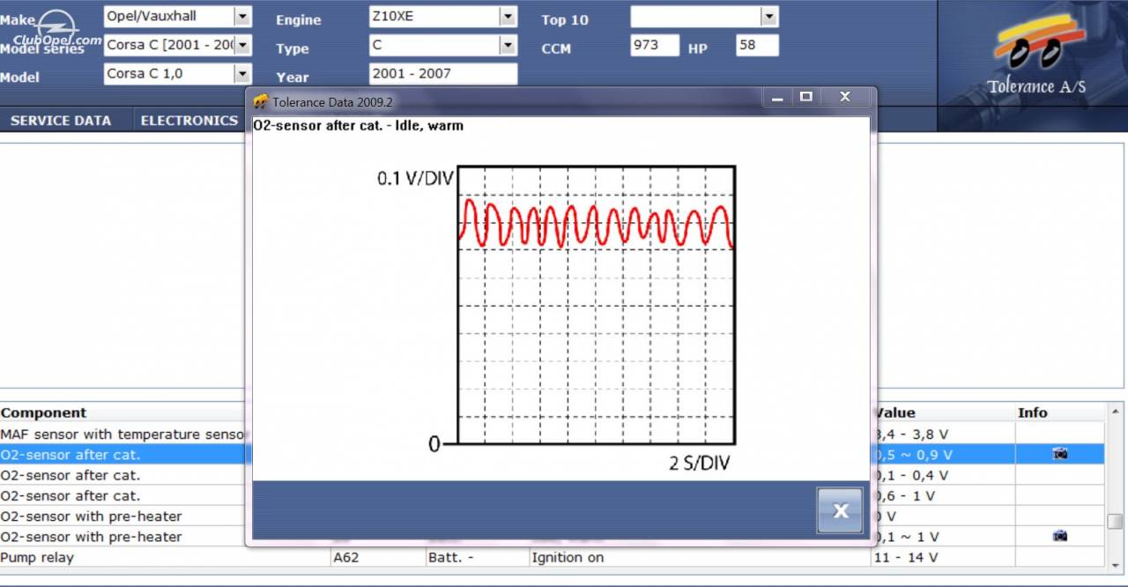Expand the Model dropdown Corsa C 1,0
Viewport: 1128px width, 587px height.
pyautogui.click(x=242, y=74)
